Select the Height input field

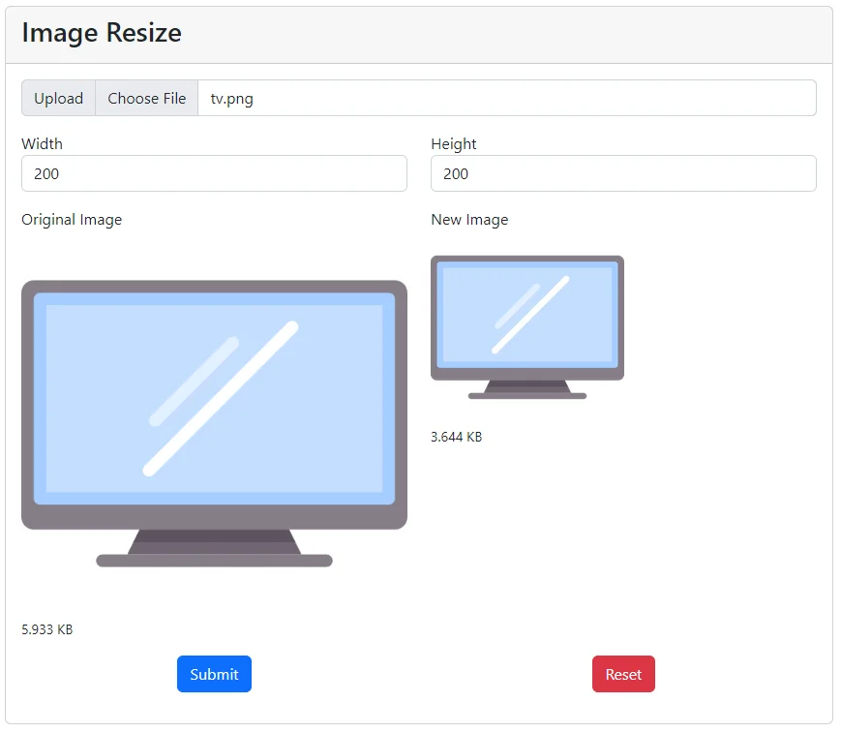click(x=622, y=173)
